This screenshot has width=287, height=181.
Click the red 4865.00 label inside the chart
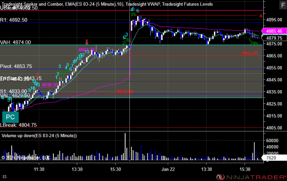point(249,53)
